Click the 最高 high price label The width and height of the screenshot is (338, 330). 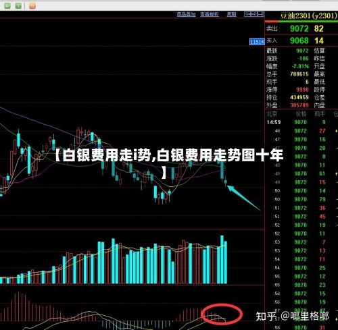[x=320, y=74]
